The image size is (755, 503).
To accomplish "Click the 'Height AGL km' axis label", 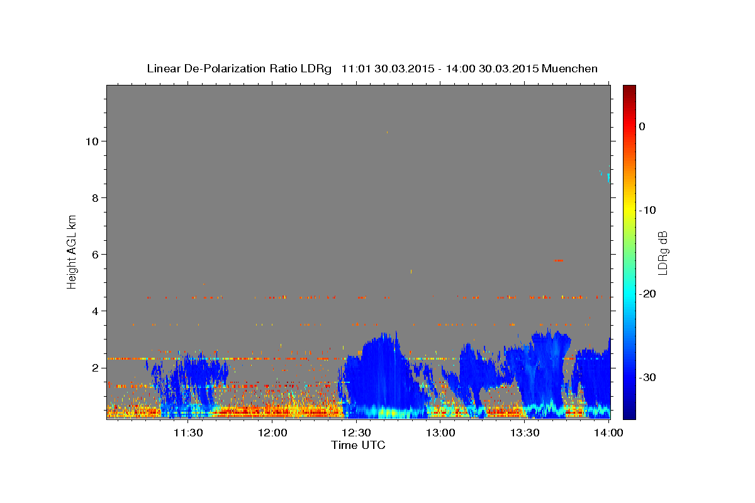I will pyautogui.click(x=72, y=251).
